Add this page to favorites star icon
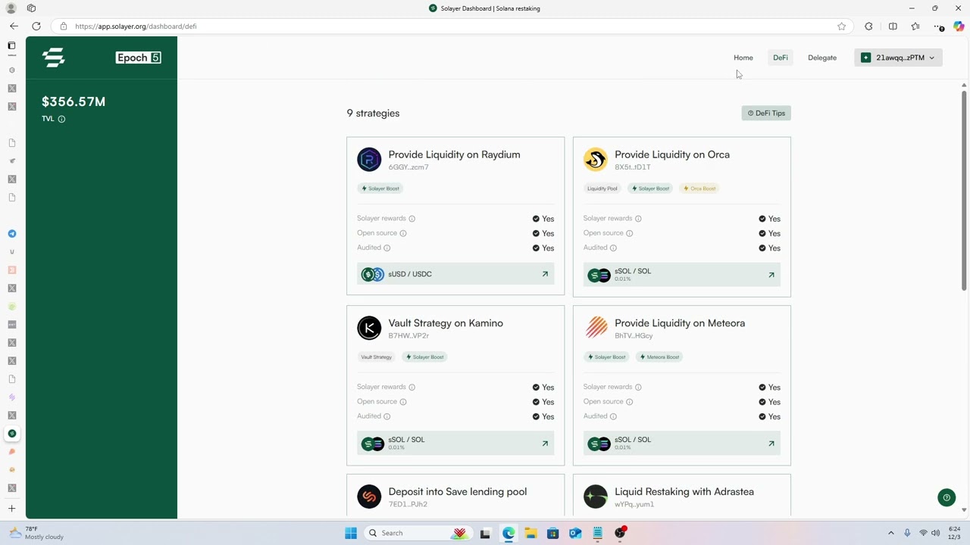This screenshot has height=545, width=970. (841, 26)
